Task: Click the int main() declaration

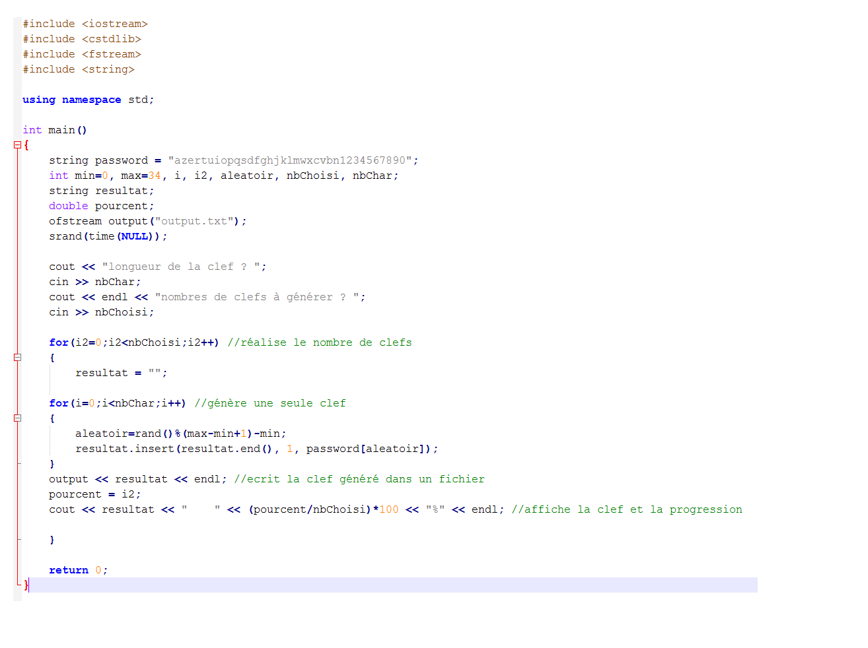Action: (x=55, y=130)
